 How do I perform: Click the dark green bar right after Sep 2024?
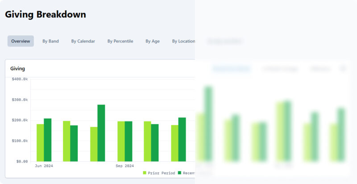(x=155, y=142)
